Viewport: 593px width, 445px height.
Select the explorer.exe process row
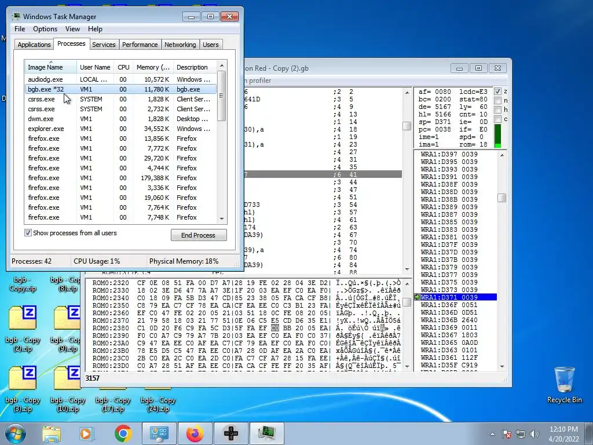tap(120, 129)
